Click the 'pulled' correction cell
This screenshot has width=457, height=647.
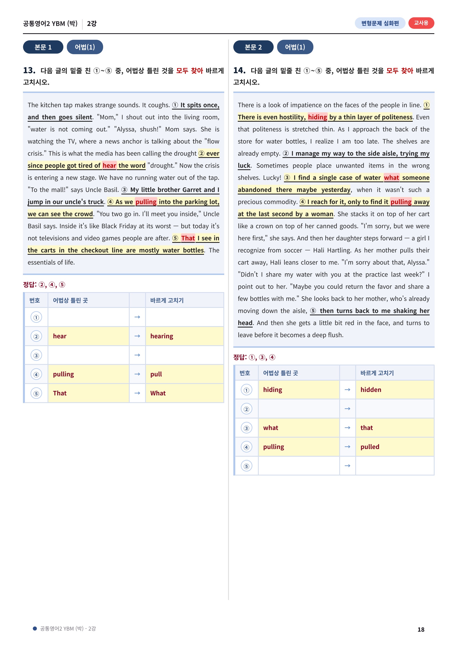[395, 447]
